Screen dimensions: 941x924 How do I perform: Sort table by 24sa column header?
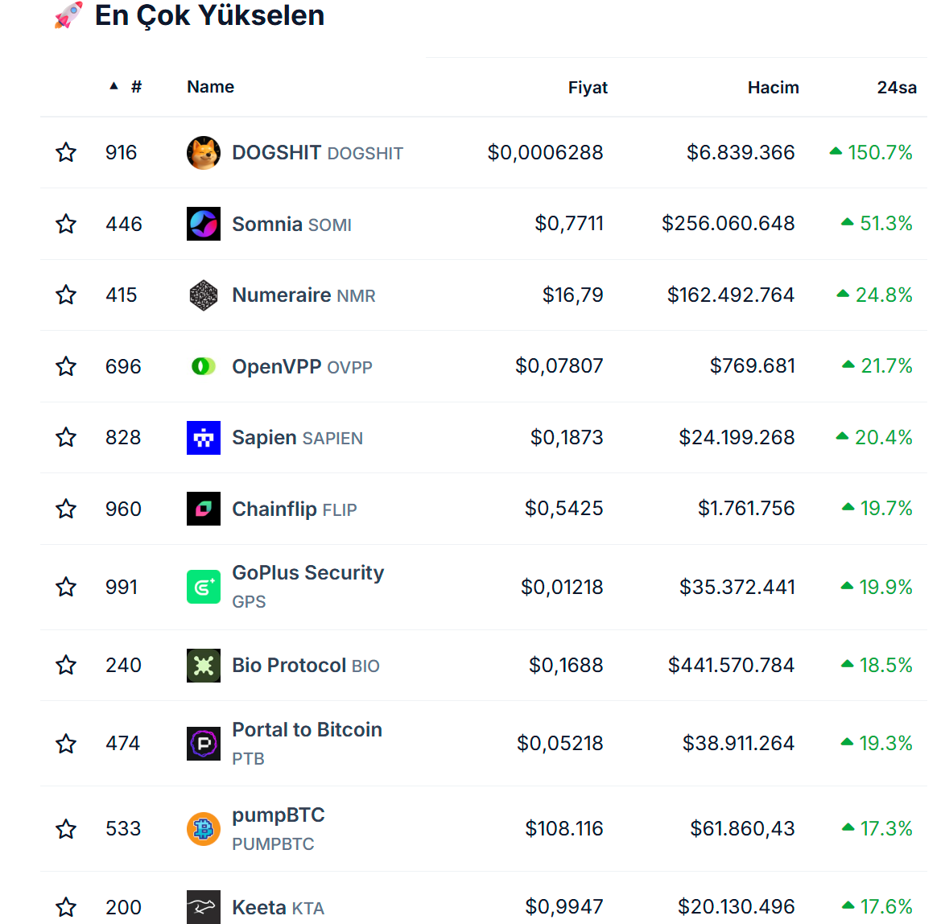[896, 88]
